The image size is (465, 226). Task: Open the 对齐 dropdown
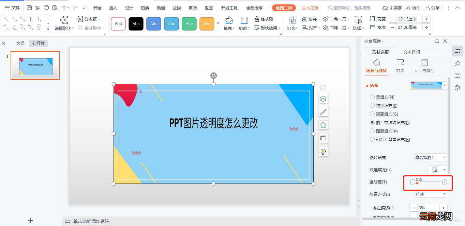(x=312, y=28)
